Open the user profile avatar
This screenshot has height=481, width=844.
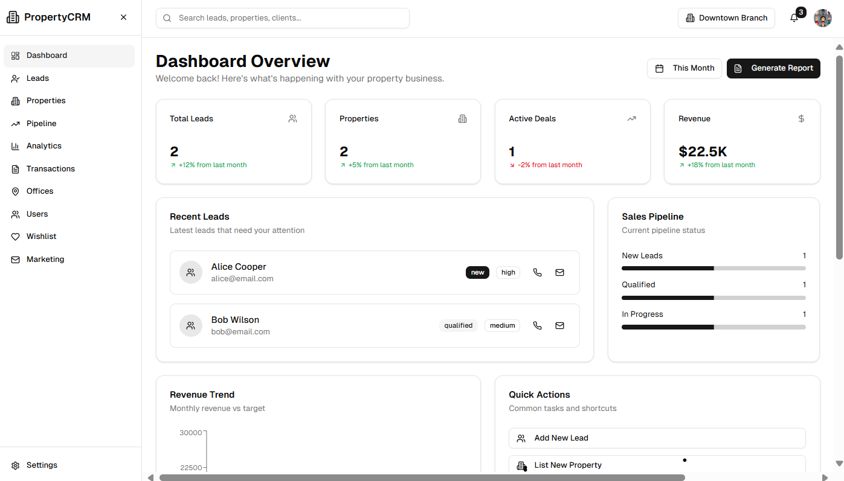coord(822,18)
